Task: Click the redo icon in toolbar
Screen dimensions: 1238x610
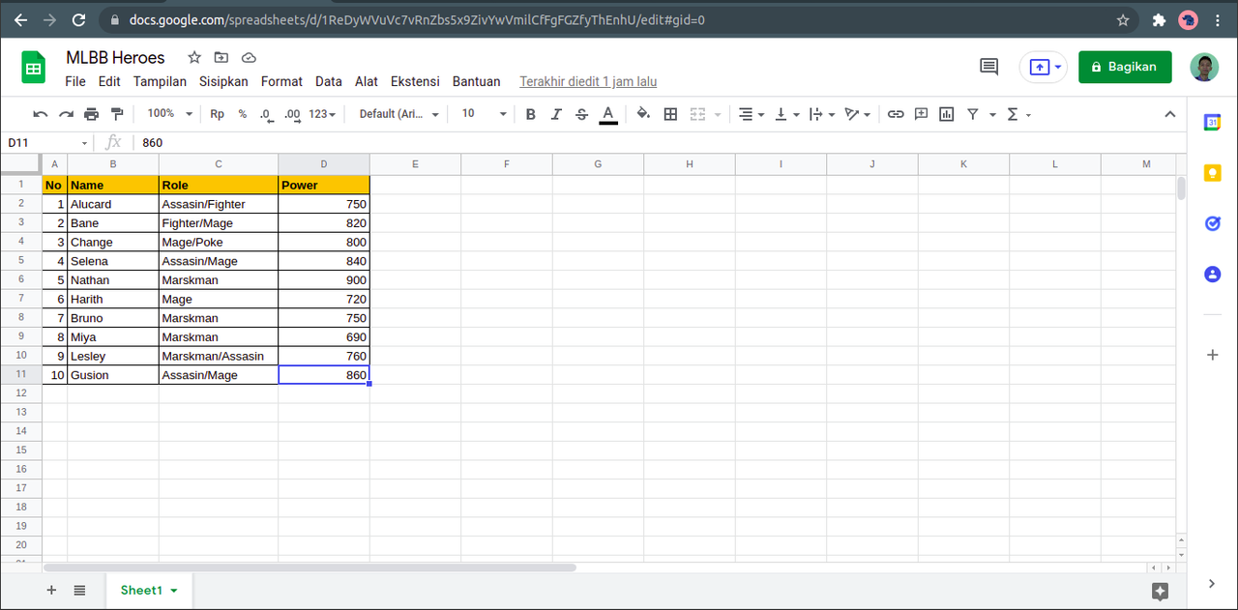Action: pyautogui.click(x=66, y=114)
